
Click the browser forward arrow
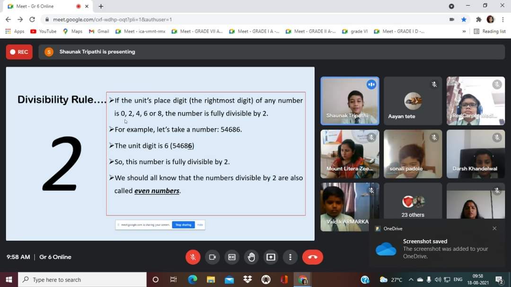pyautogui.click(x=20, y=19)
